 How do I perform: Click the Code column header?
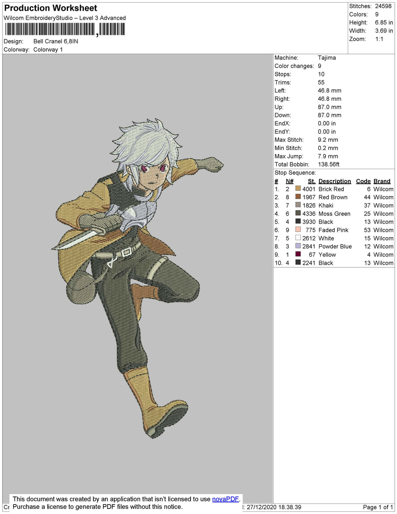tap(363, 181)
